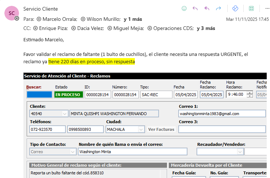Click the Reply All double-arrow icon
This screenshot has height=178, width=270.
point(207,8)
